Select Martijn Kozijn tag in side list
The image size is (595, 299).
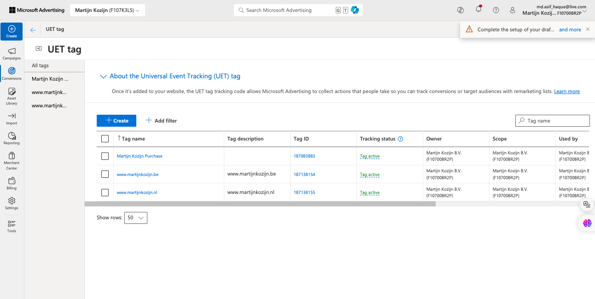(50, 79)
